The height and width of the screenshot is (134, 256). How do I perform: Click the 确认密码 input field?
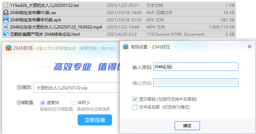point(196,82)
